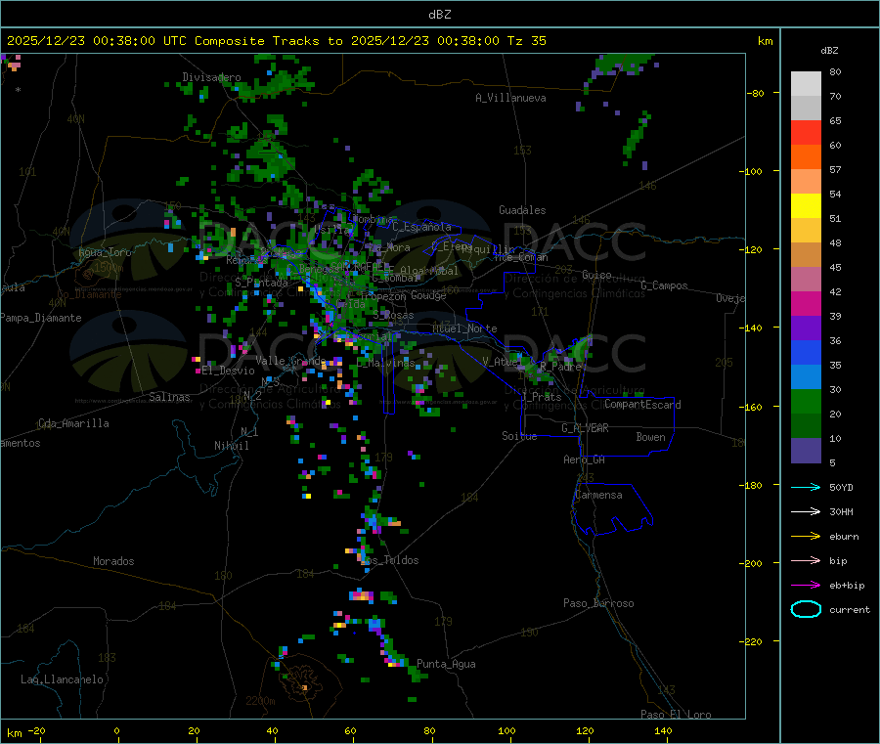Click the Paso_Barroso map label
This screenshot has height=744, width=880.
tap(598, 603)
